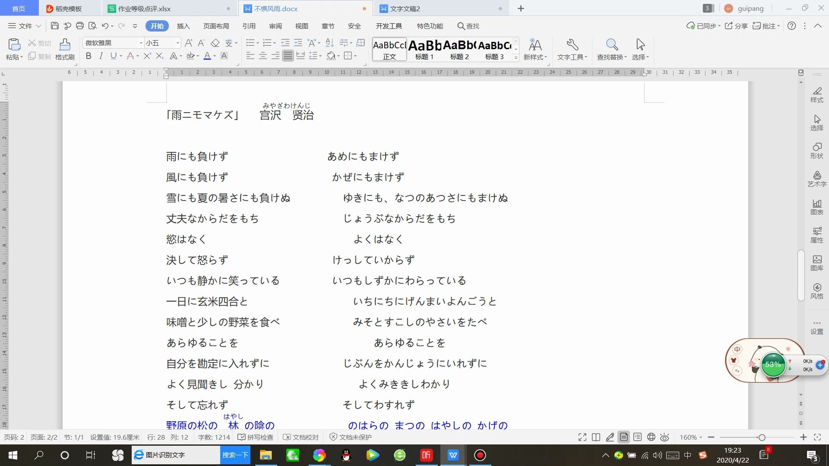
Task: Toggle Italic formatting
Action: (x=101, y=56)
